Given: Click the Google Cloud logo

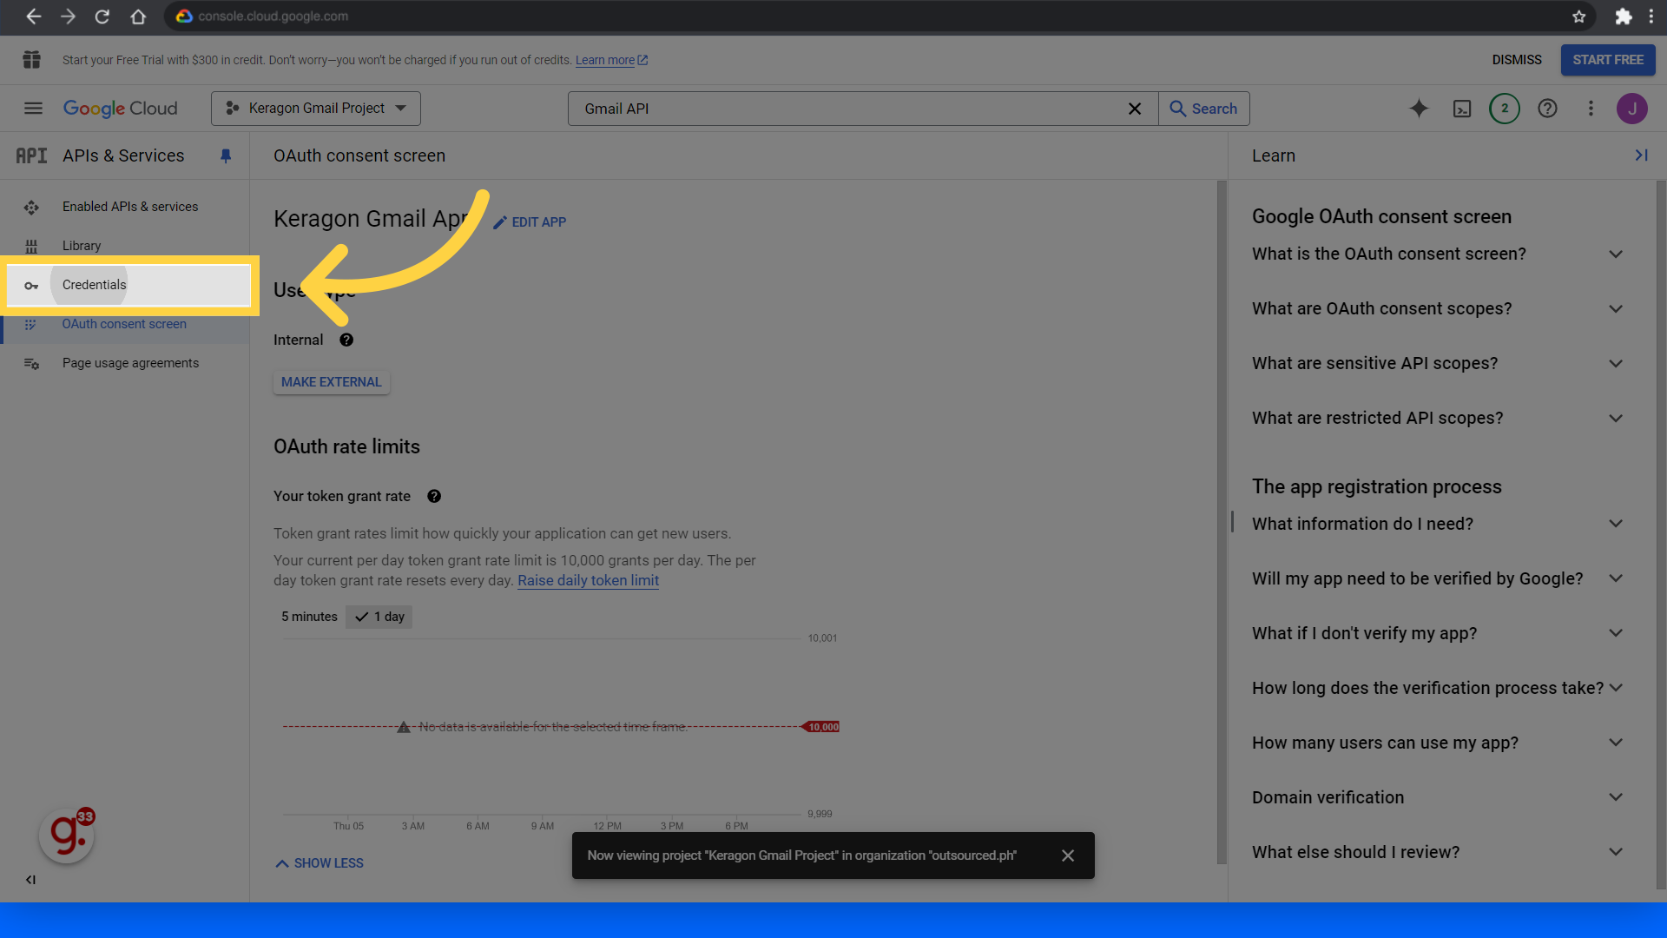Looking at the screenshot, I should (x=120, y=109).
